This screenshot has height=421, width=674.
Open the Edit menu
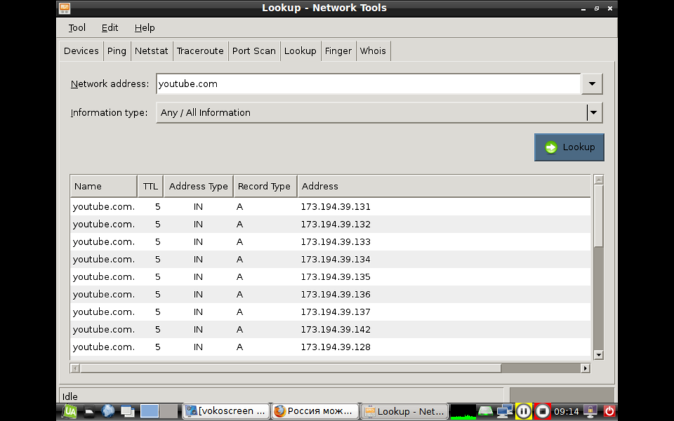coord(110,28)
